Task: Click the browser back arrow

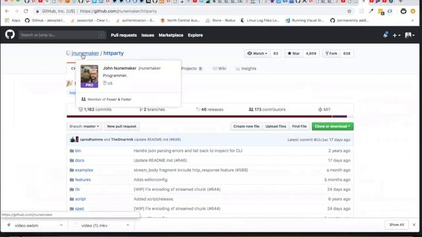Action: pos(7,11)
